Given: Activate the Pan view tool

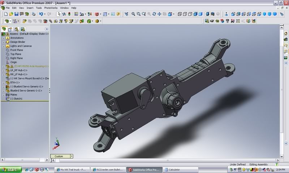Looking at the screenshot, I should coord(159,14).
